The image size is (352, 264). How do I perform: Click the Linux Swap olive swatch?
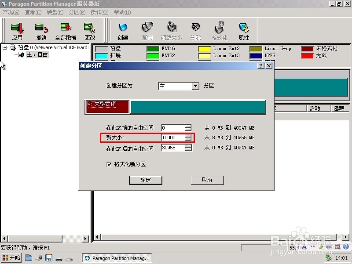[x=256, y=49]
